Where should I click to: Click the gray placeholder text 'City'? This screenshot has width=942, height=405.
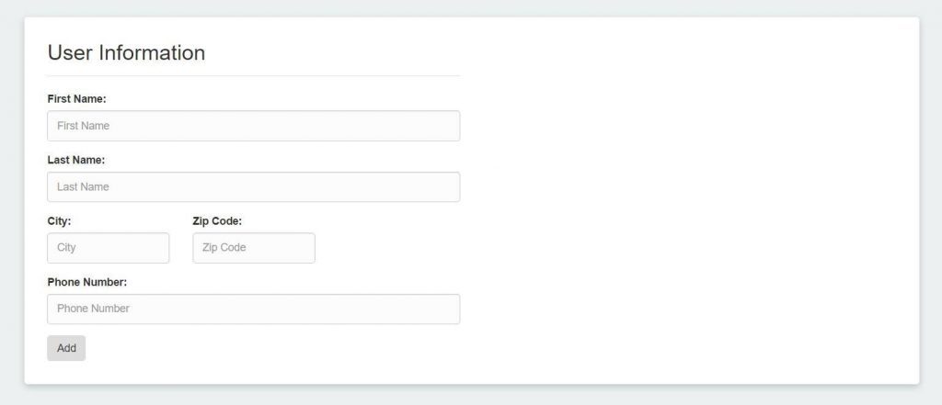66,248
